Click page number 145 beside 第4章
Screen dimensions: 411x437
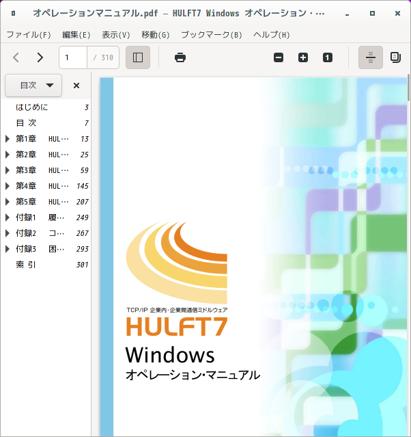[83, 186]
